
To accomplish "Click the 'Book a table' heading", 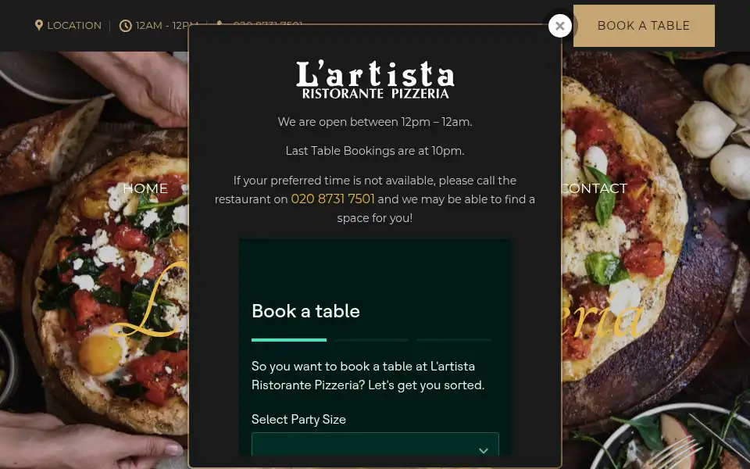I will click(305, 311).
